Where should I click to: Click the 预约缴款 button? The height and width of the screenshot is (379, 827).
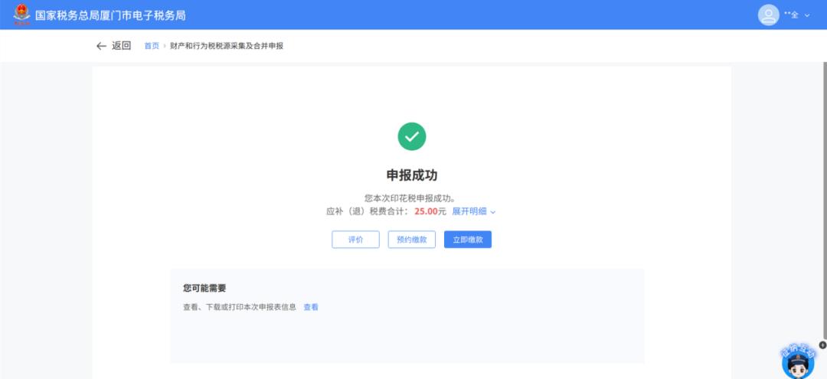[x=412, y=240]
